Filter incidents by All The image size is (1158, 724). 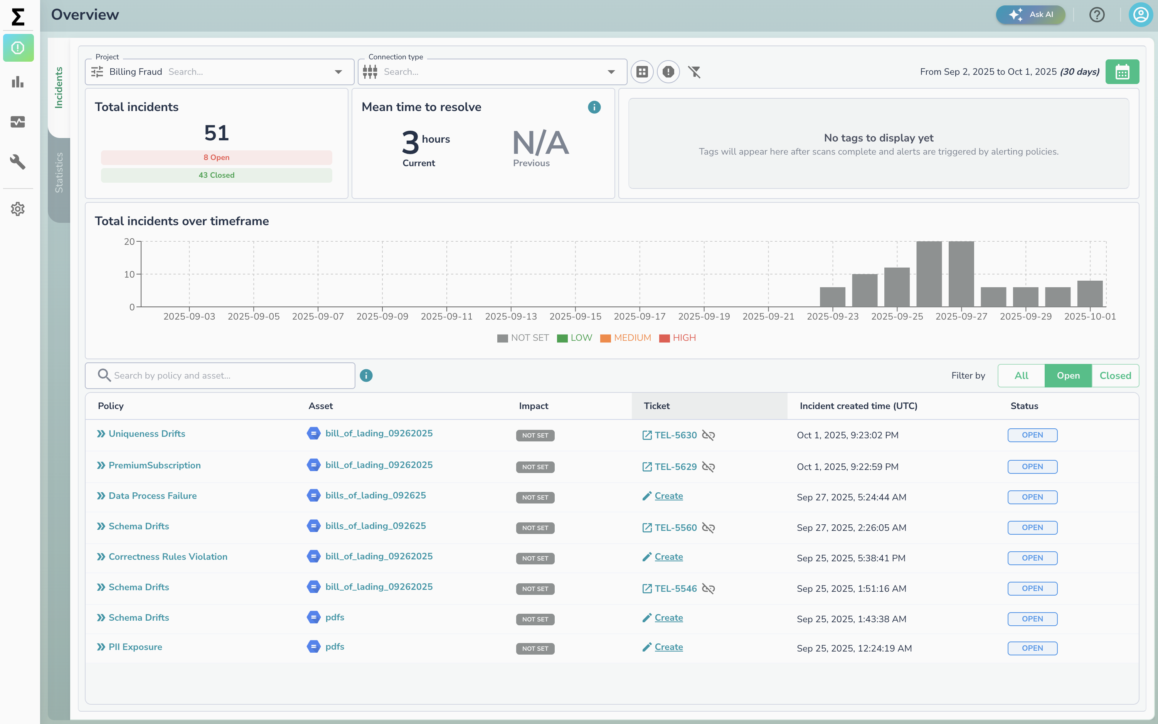(1021, 376)
